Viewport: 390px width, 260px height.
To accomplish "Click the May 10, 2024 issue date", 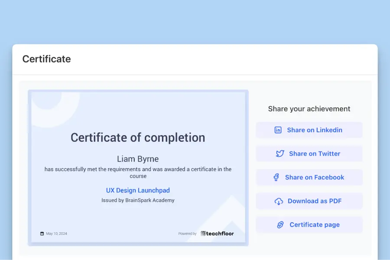I will point(56,233).
